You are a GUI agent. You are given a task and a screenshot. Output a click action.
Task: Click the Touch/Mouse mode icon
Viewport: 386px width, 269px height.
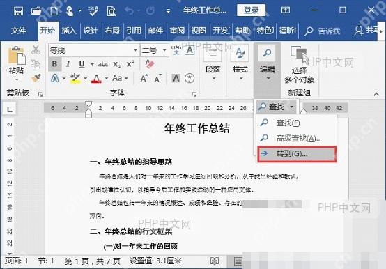(70, 11)
